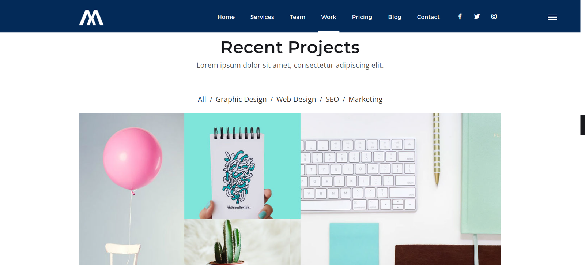
Task: Select the Work nav item
Action: click(329, 17)
